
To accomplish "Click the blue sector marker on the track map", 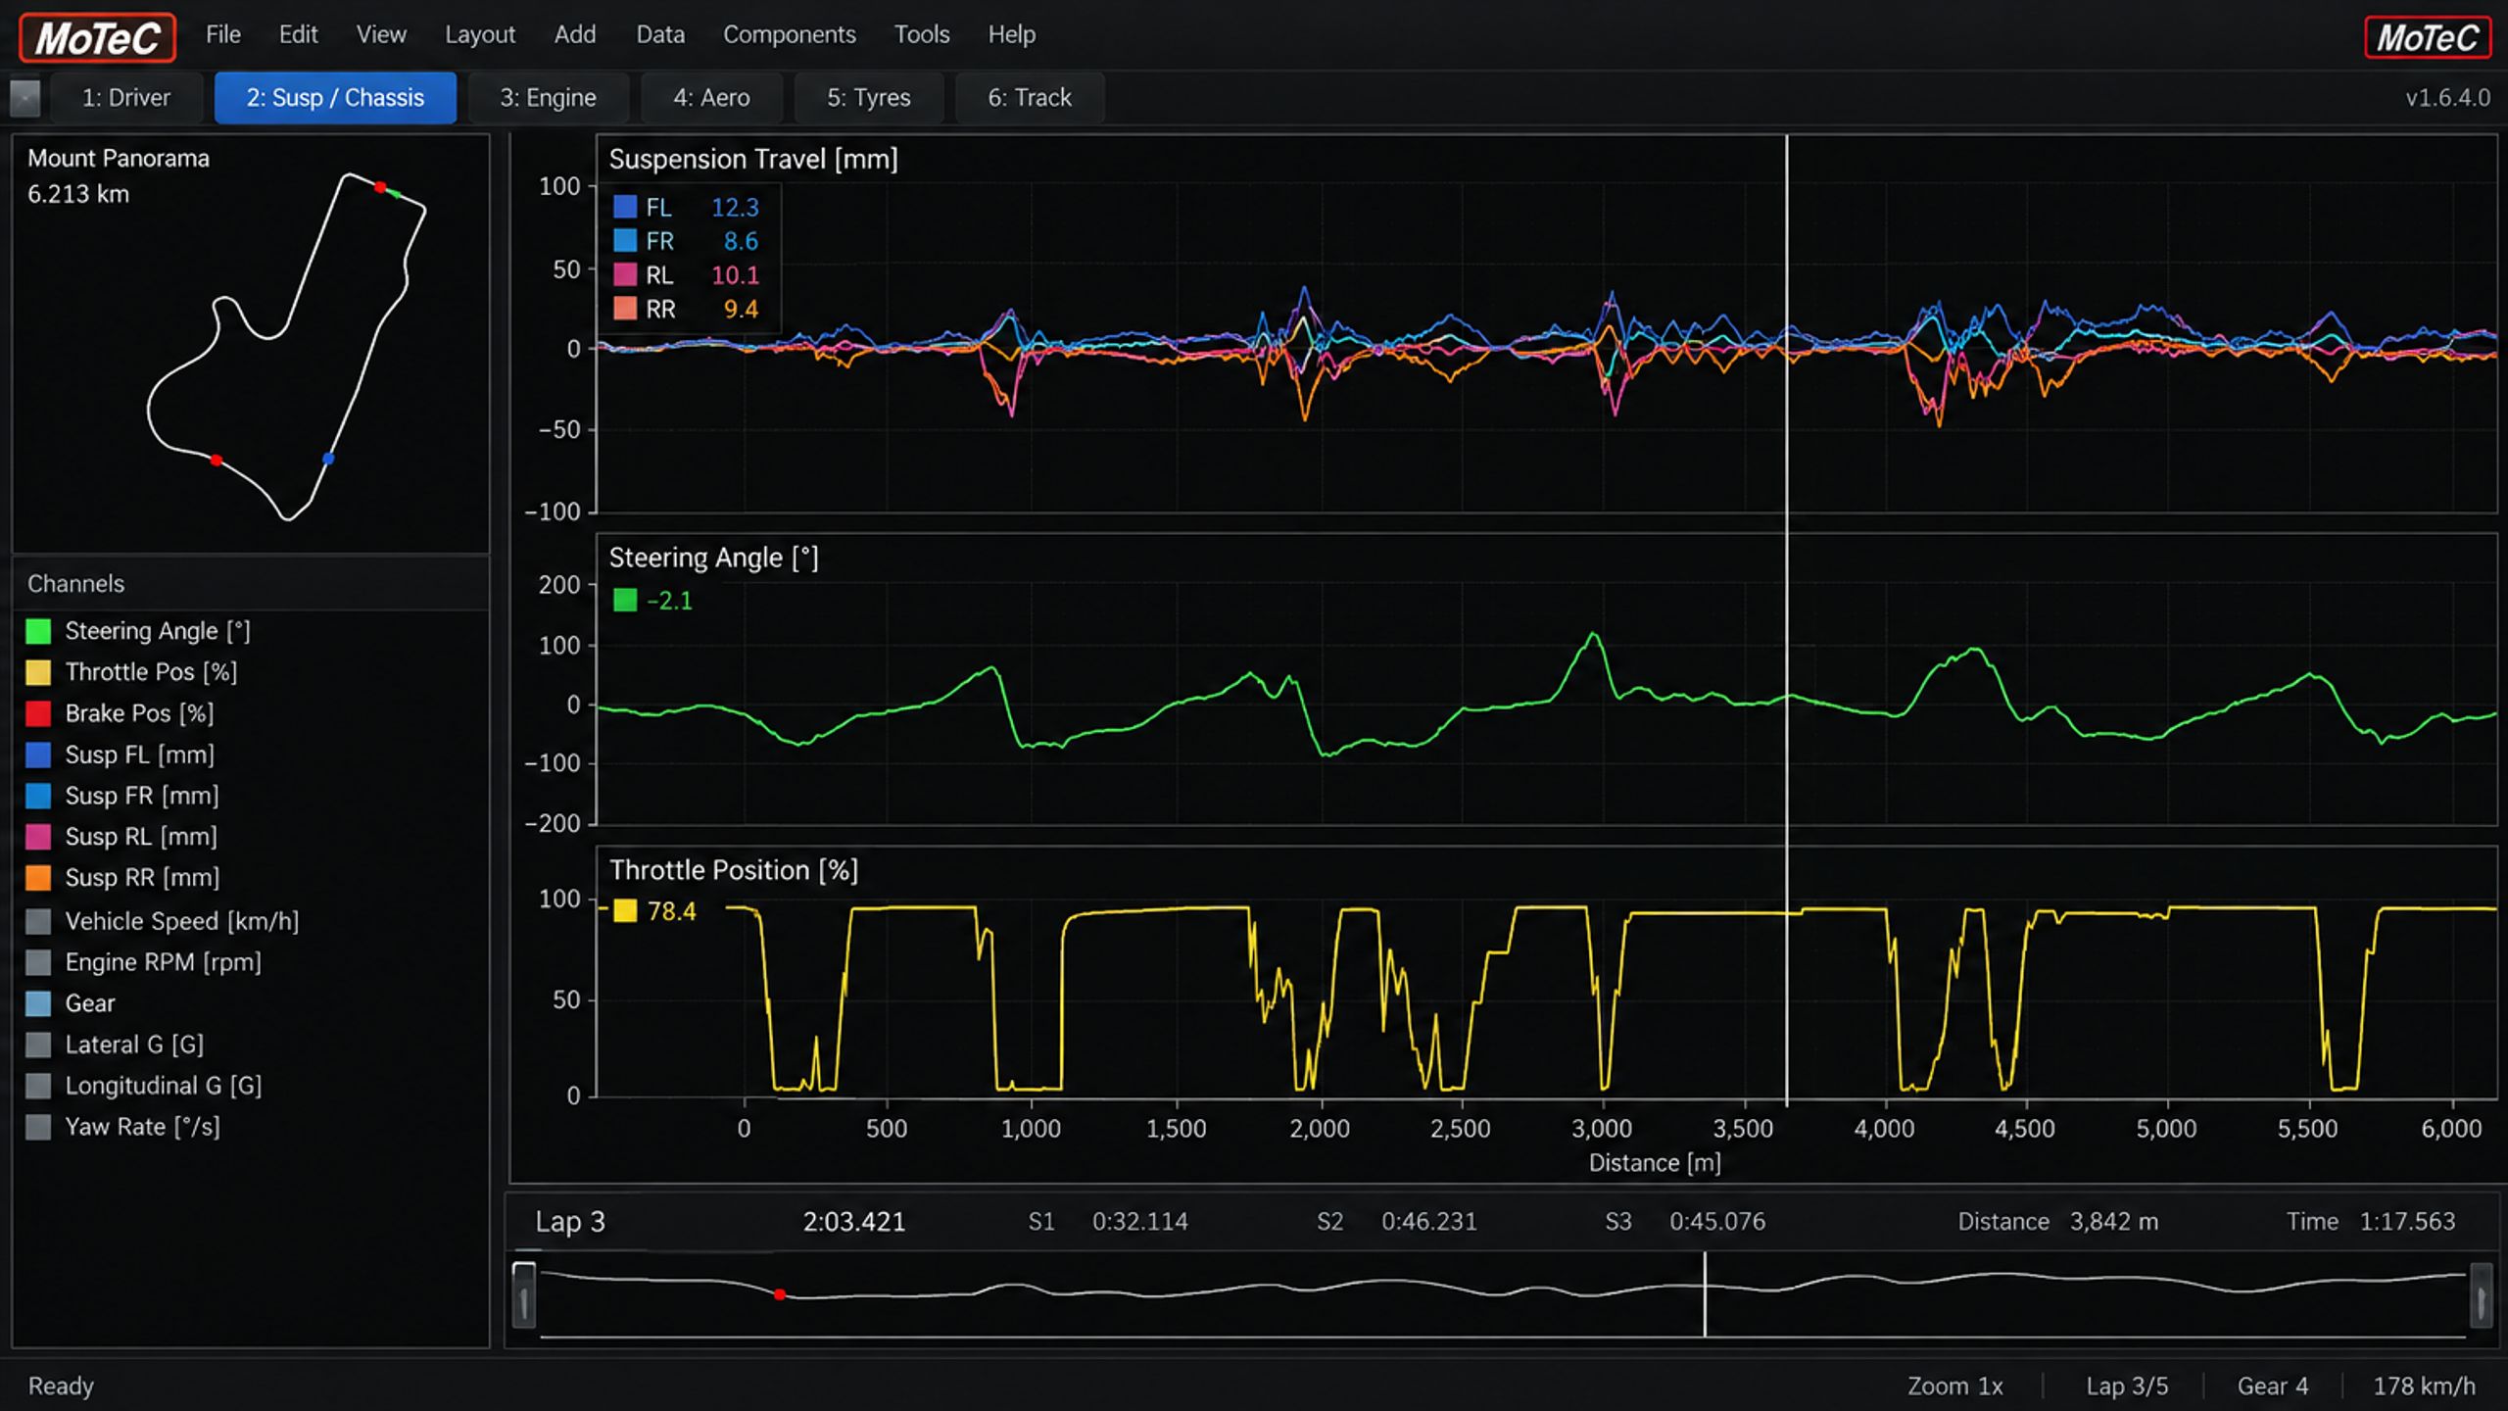I will point(328,459).
